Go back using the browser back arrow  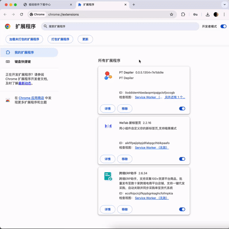pyautogui.click(x=5, y=14)
